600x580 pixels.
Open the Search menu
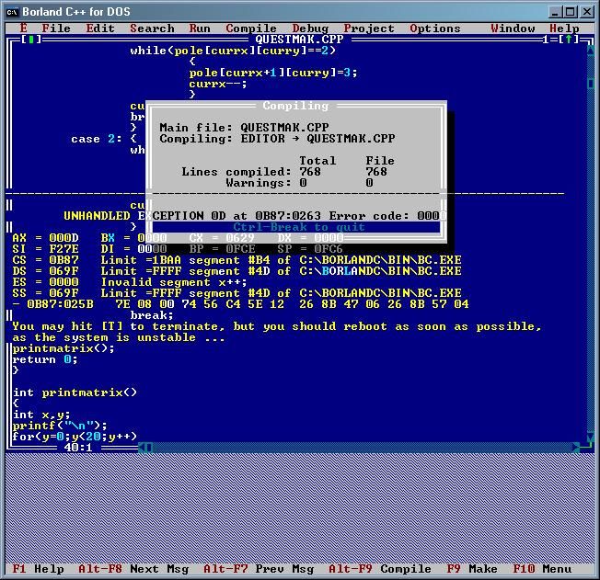pos(152,28)
